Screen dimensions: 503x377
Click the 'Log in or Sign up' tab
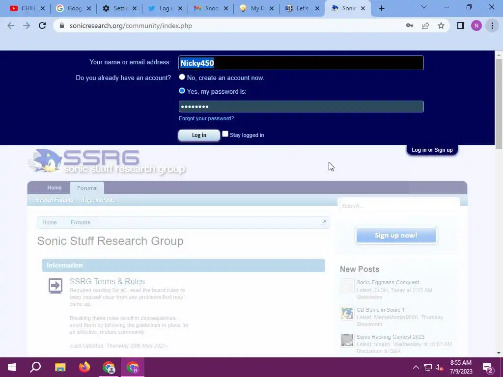pos(432,150)
